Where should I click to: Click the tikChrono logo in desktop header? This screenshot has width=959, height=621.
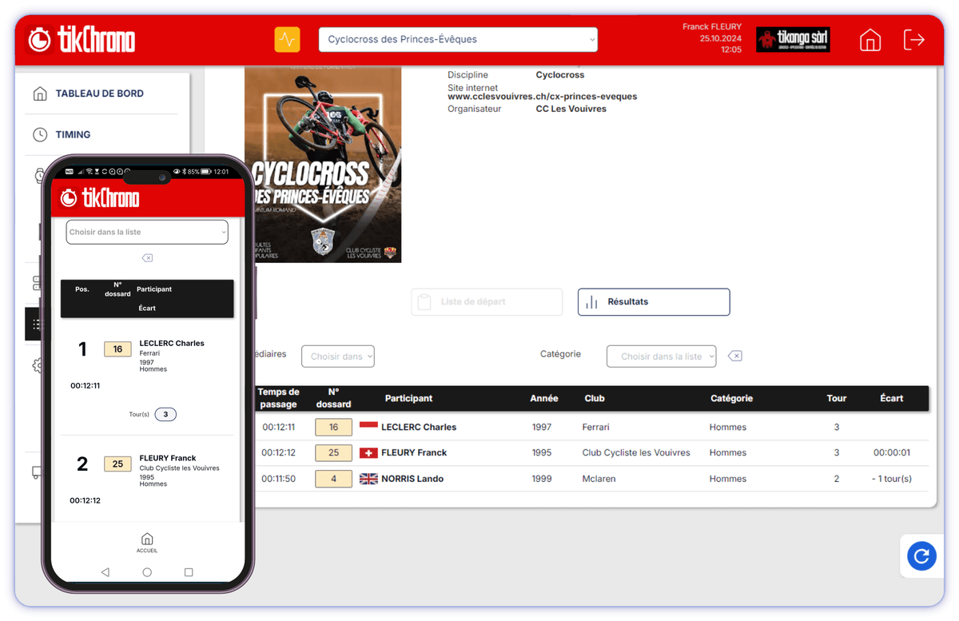click(82, 39)
